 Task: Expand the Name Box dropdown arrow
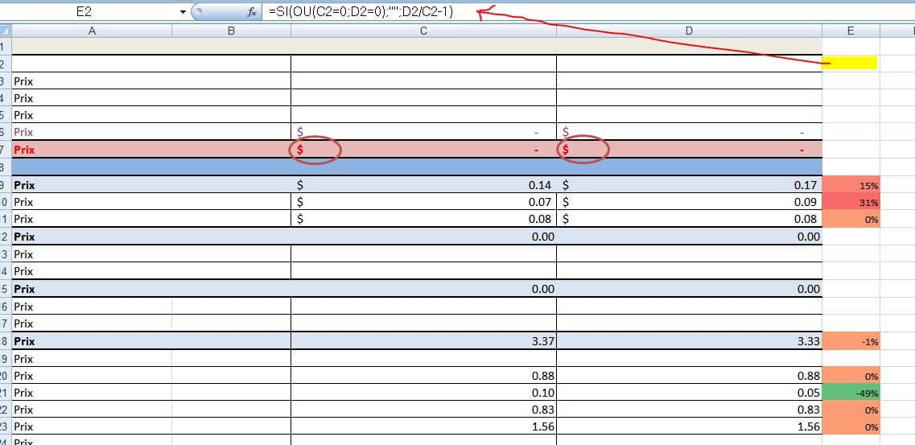point(183,11)
